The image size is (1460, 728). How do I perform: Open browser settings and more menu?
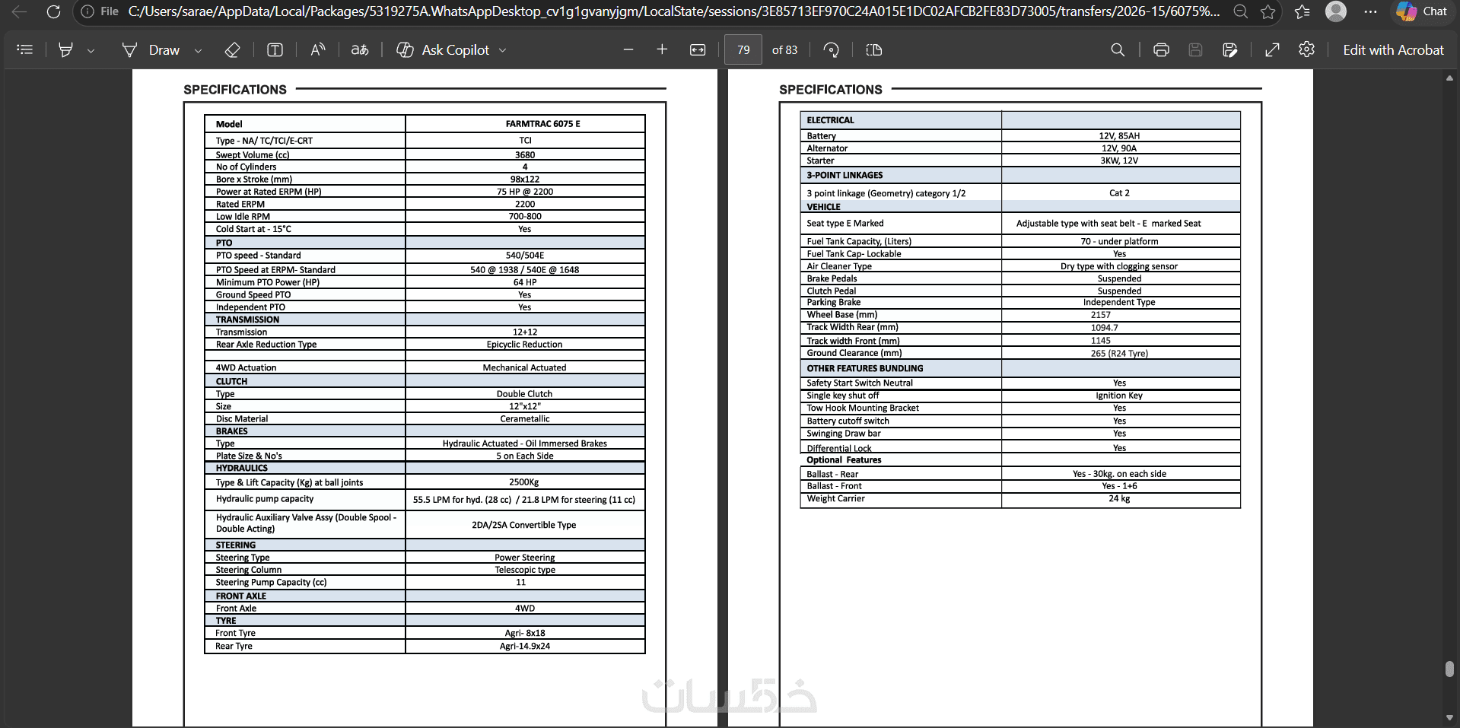[x=1370, y=11]
